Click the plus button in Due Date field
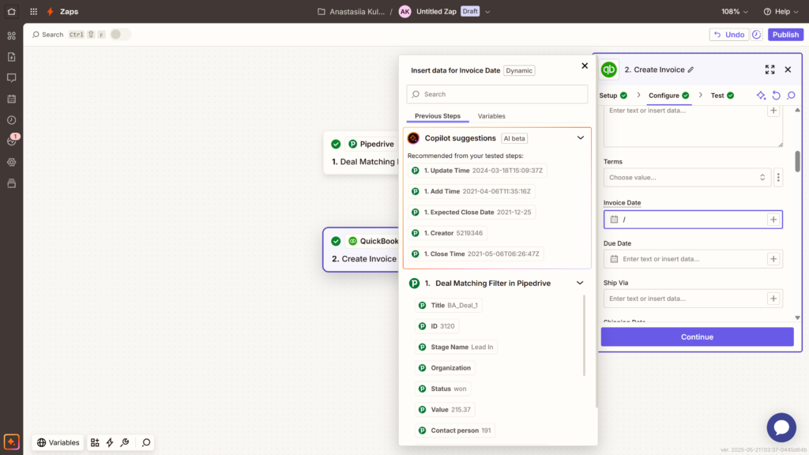The image size is (809, 455). click(773, 259)
